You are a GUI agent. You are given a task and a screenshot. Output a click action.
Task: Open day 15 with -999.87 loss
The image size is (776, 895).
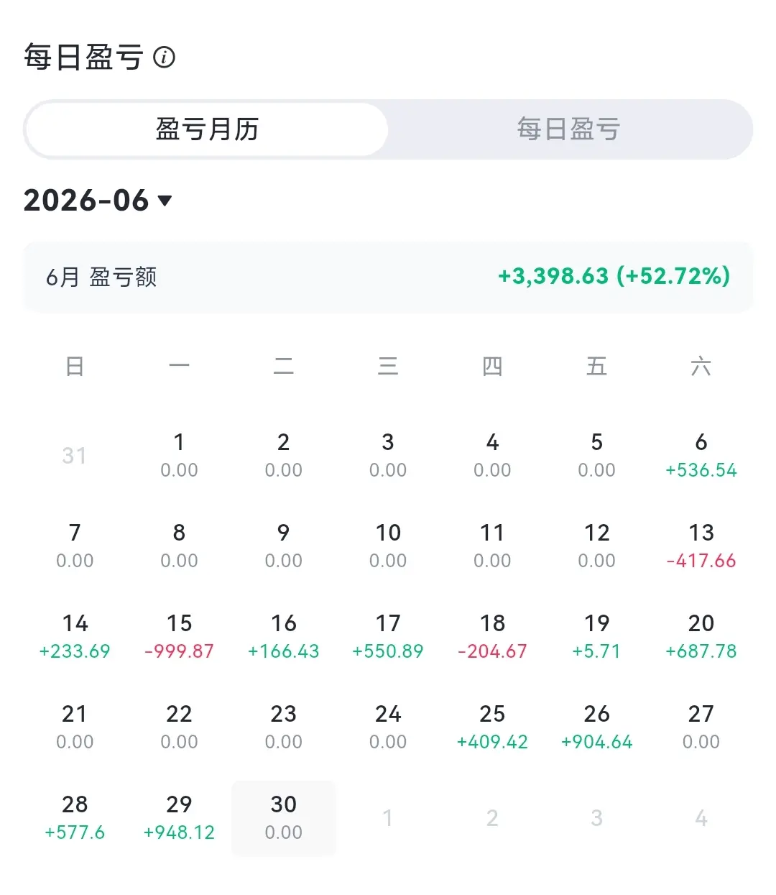179,637
